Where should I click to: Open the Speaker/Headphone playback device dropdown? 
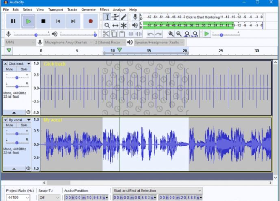(159, 42)
